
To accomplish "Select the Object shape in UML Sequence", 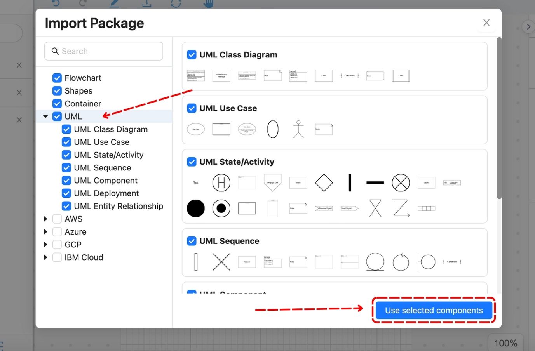I will tap(247, 262).
